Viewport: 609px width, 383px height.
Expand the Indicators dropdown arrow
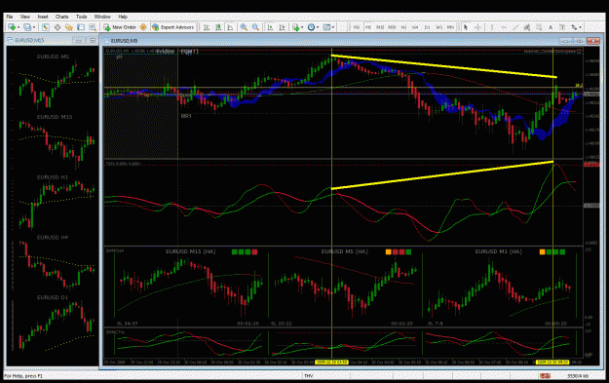pos(302,27)
